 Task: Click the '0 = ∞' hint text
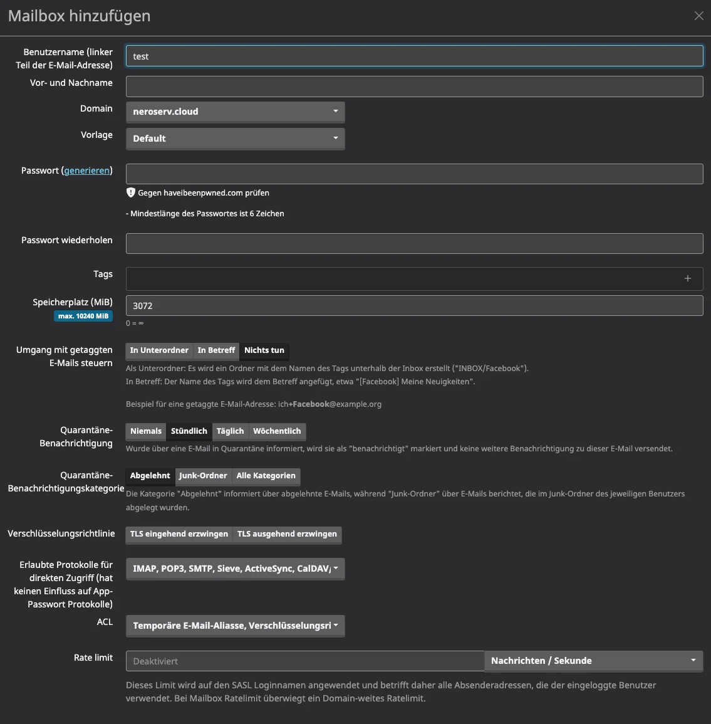(x=135, y=323)
